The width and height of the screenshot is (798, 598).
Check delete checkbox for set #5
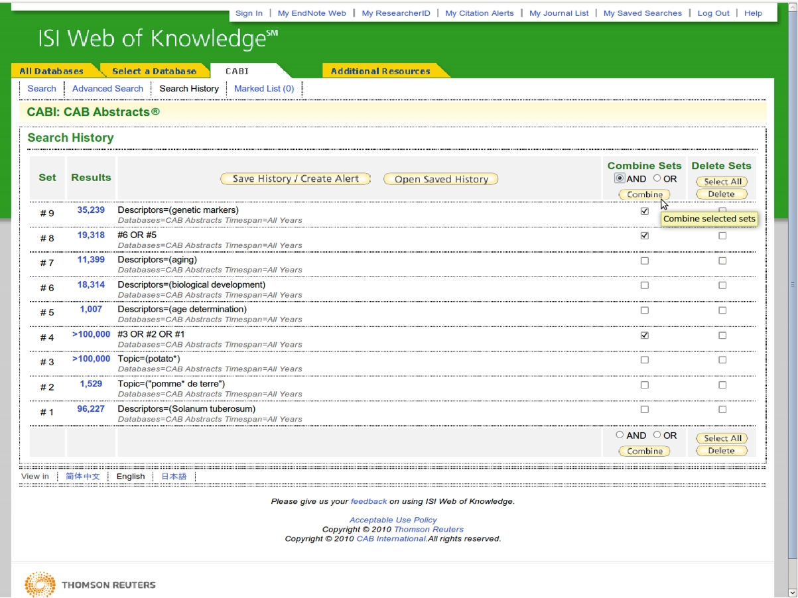[722, 310]
